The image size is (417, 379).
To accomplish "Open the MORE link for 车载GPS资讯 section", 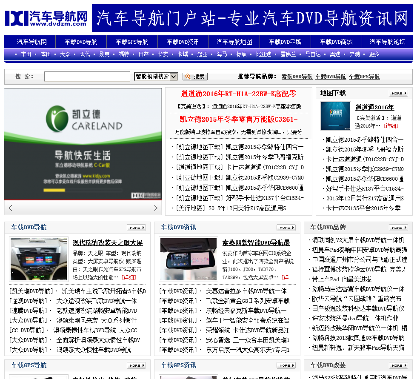I will click(286, 365).
